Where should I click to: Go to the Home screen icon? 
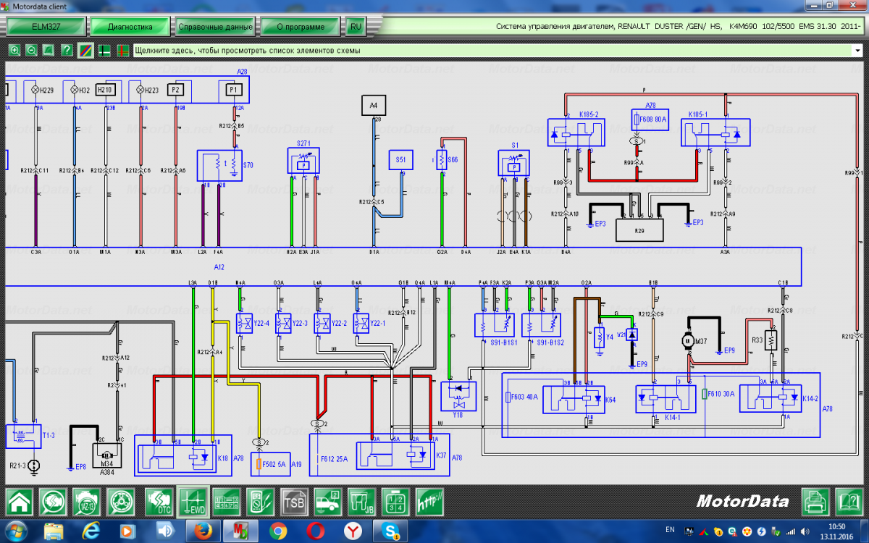[x=20, y=500]
